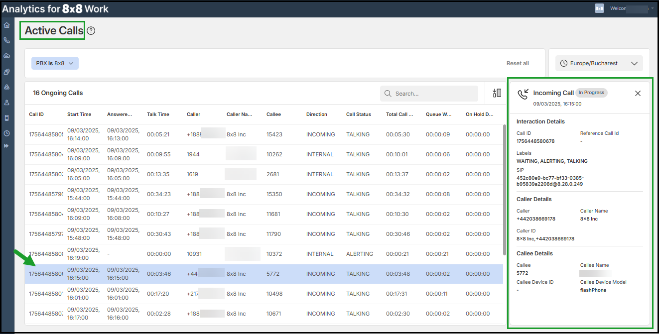Select the row with callee 15423

264,134
